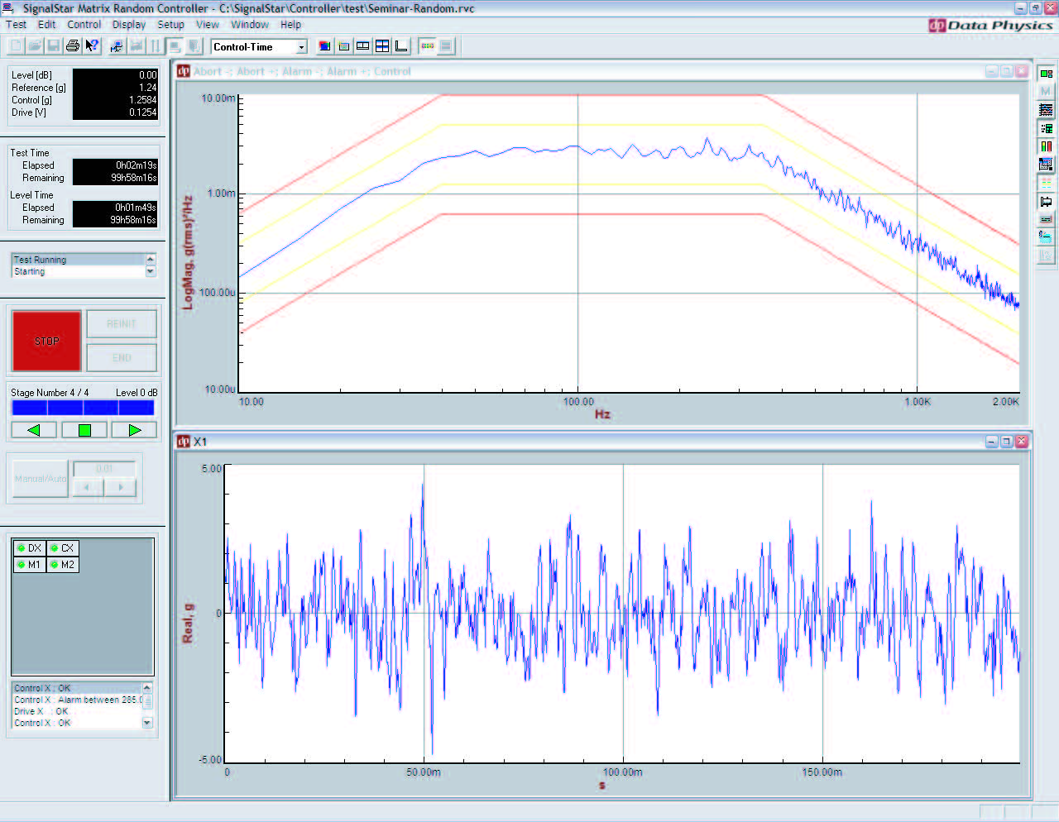Select 'Test Running' status entry
Image resolution: width=1059 pixels, height=822 pixels.
pyautogui.click(x=78, y=260)
